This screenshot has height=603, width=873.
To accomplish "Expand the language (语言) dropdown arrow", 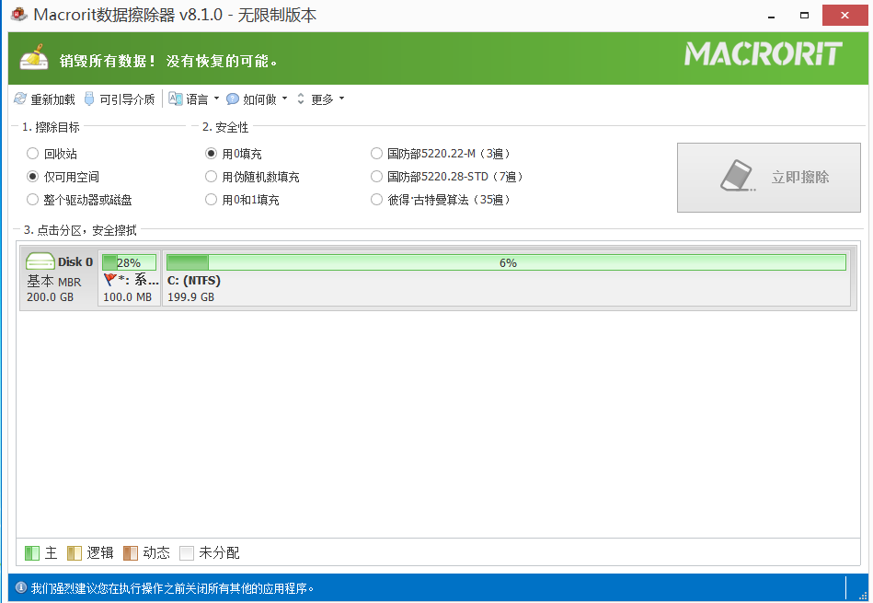I will pos(216,99).
